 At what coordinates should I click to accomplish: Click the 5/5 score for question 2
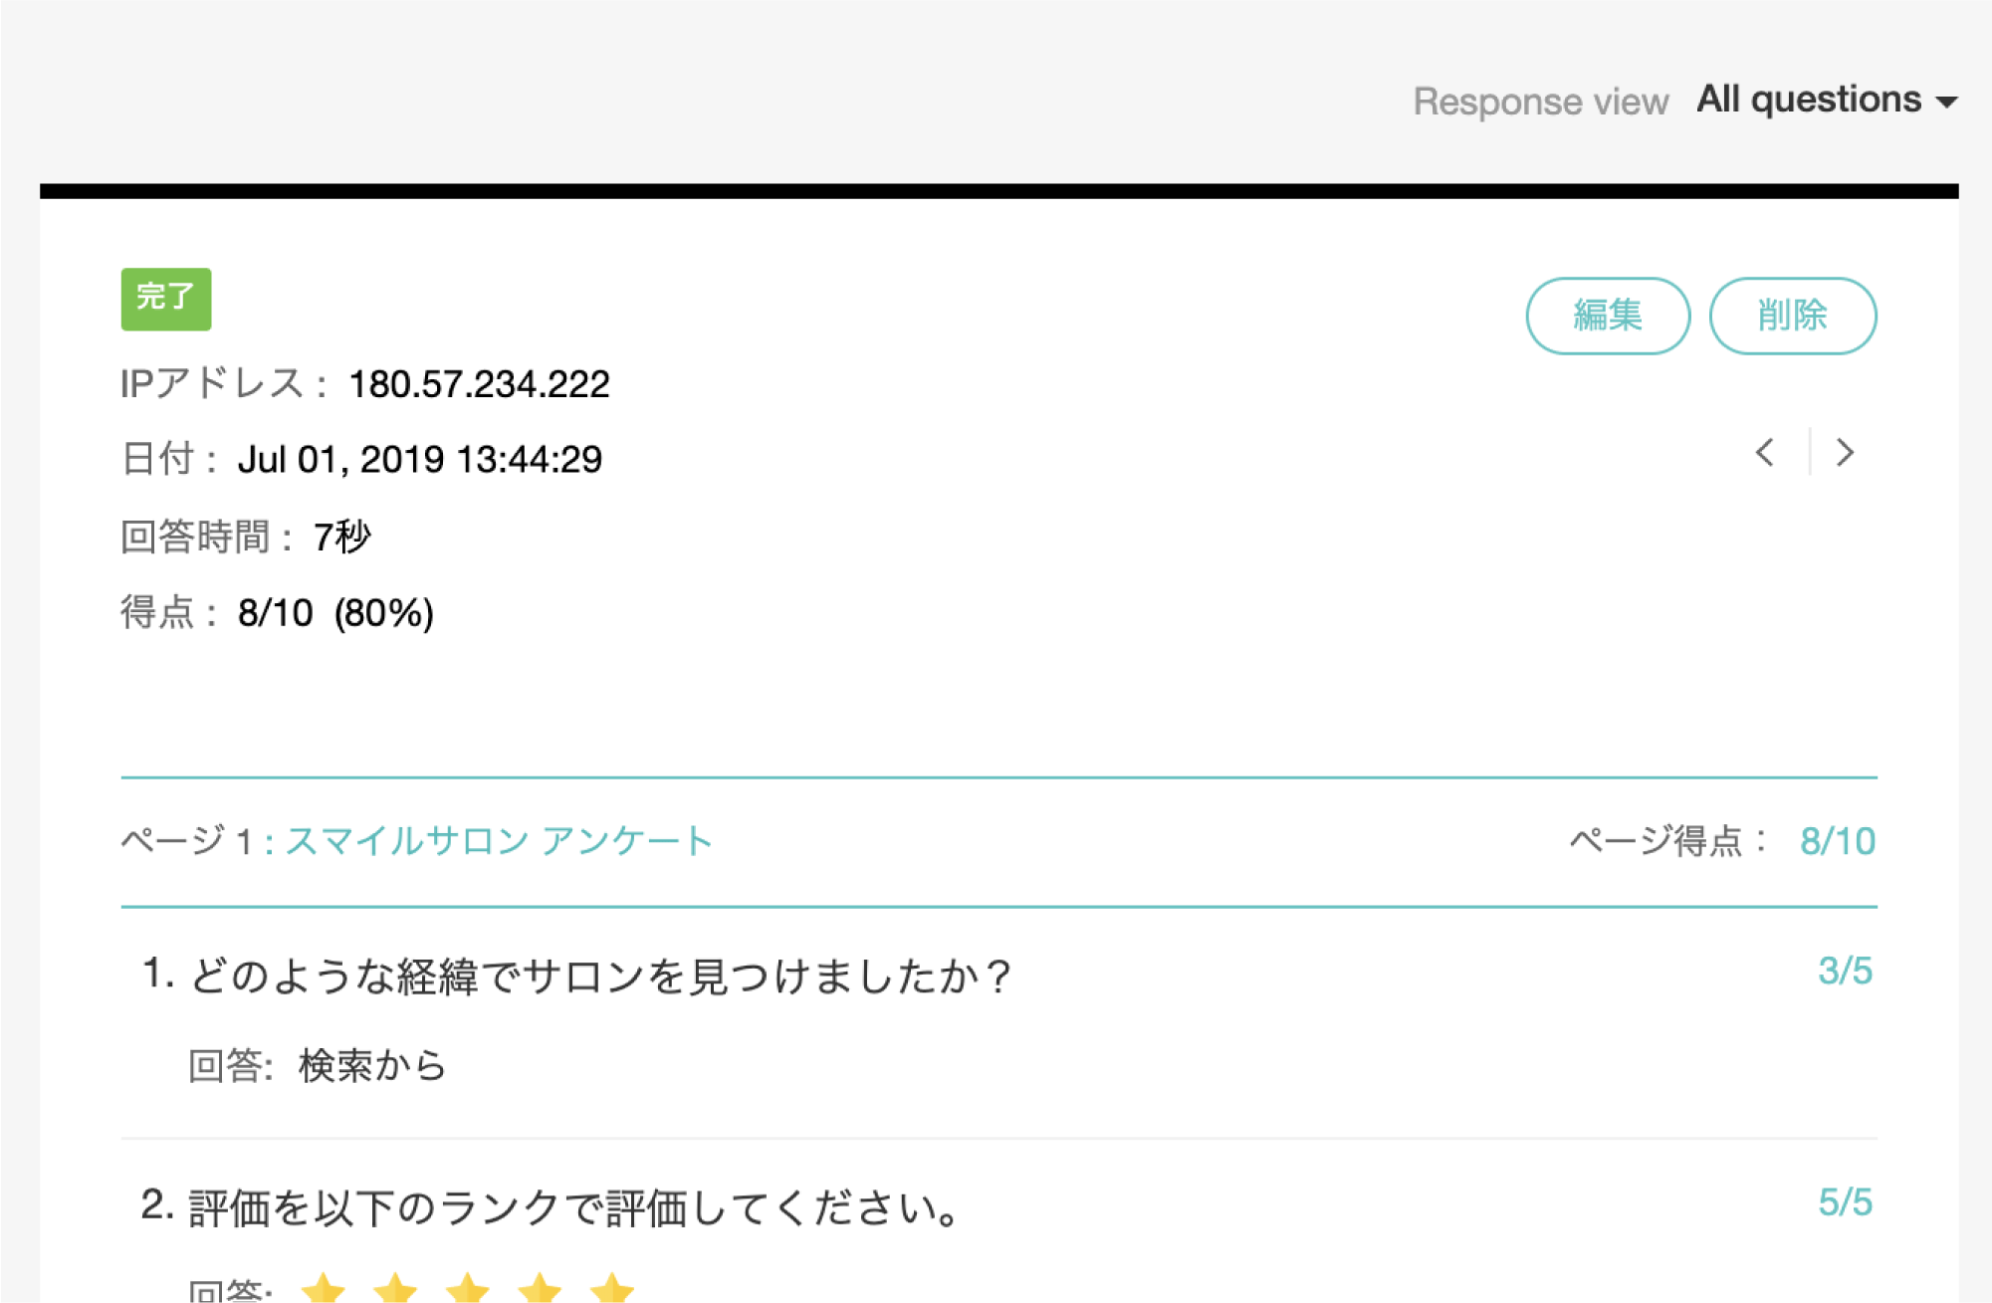[1845, 1202]
